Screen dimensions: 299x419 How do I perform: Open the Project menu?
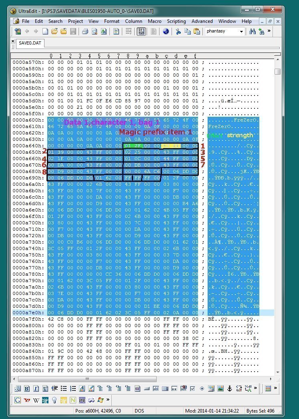(75, 21)
